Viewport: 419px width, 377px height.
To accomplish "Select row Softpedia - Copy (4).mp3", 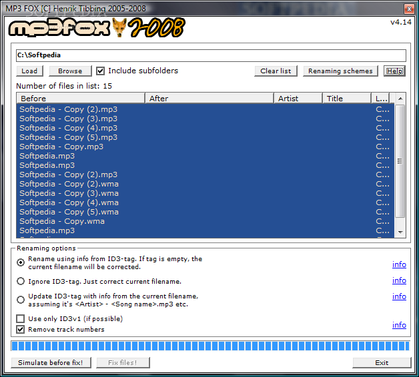I will coord(205,128).
